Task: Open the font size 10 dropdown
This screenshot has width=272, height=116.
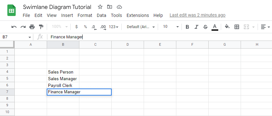Action: tap(171, 27)
